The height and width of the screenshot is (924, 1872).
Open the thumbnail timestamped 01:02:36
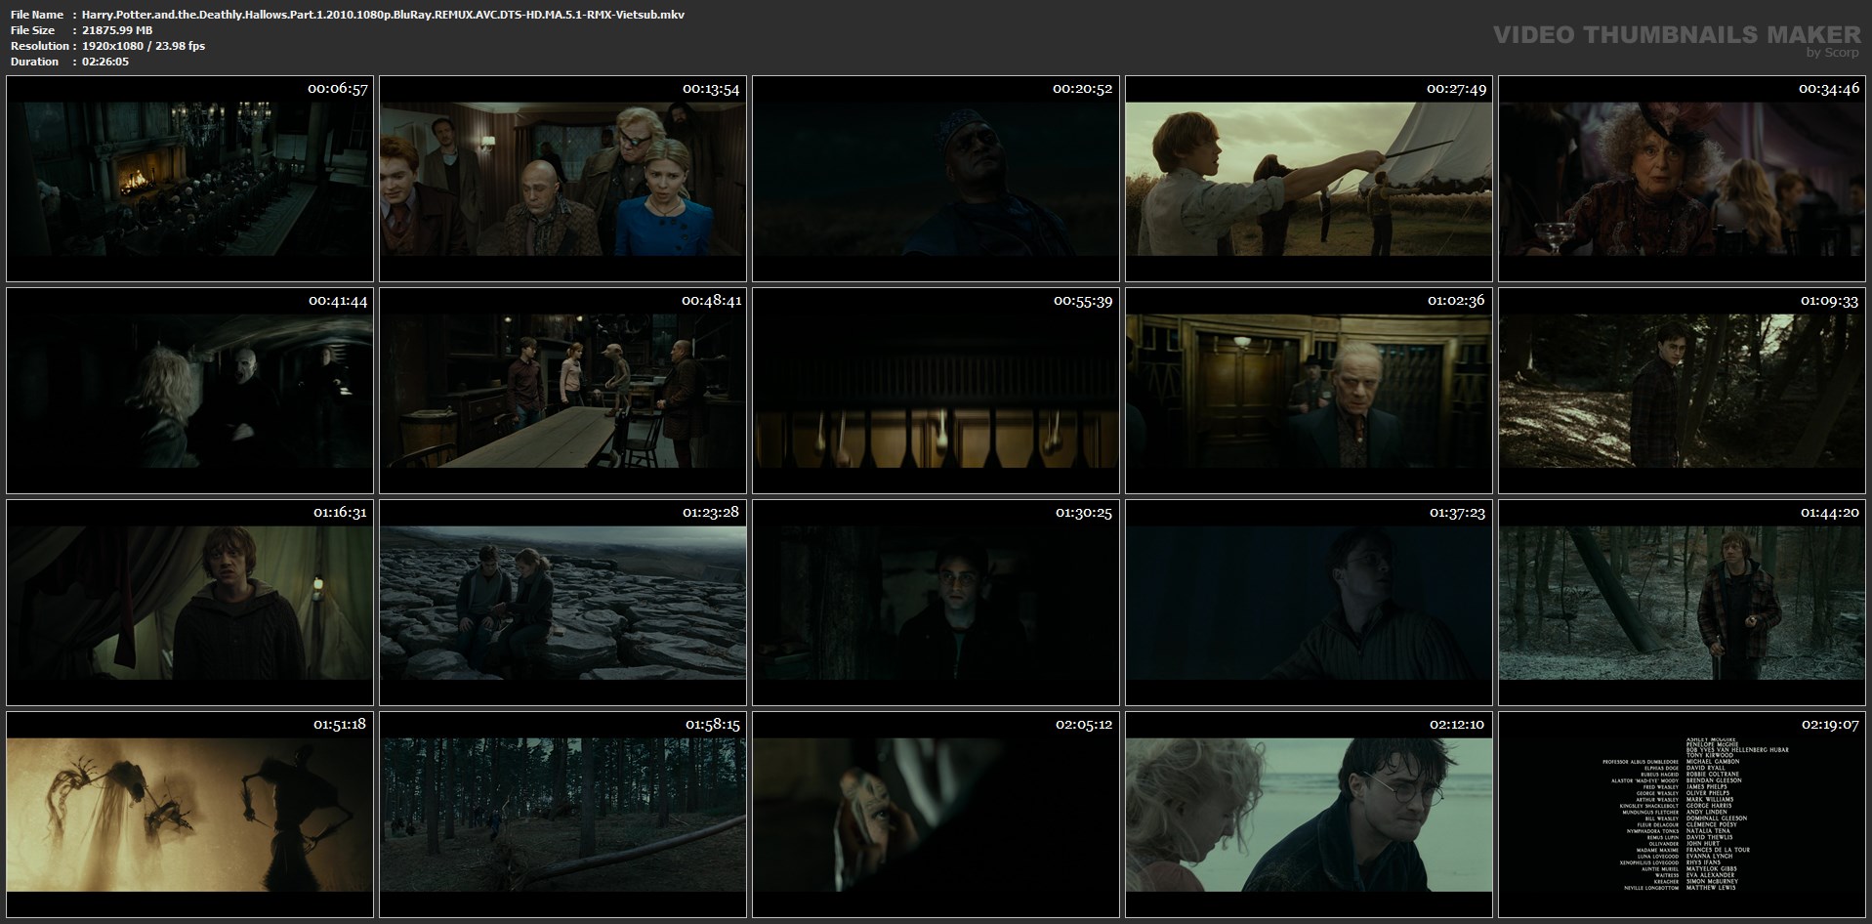click(x=1309, y=391)
